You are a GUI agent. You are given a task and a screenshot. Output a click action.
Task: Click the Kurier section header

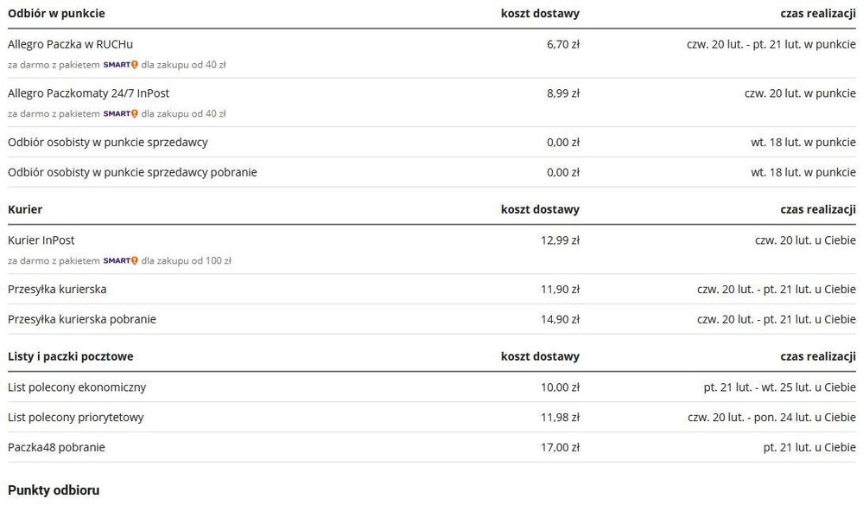[25, 209]
